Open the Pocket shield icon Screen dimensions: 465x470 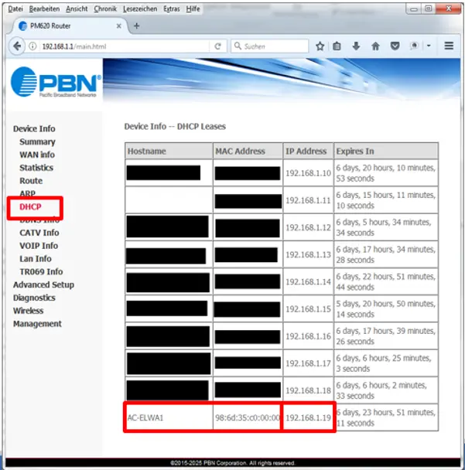395,46
